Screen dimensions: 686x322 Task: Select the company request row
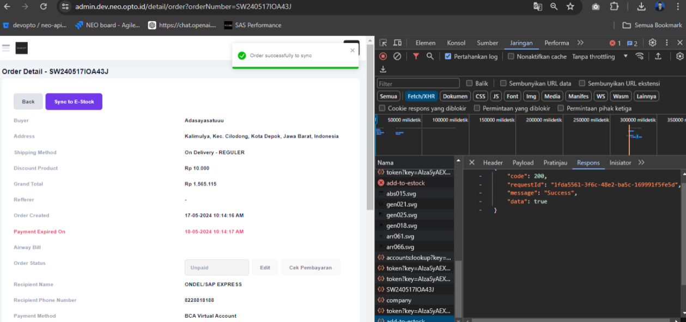414,300
